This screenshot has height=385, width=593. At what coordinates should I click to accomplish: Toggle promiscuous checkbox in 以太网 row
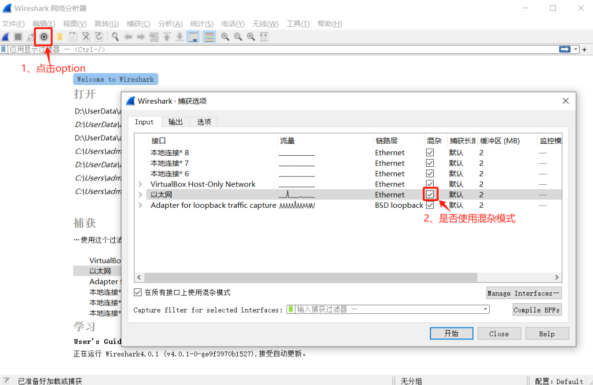(430, 195)
